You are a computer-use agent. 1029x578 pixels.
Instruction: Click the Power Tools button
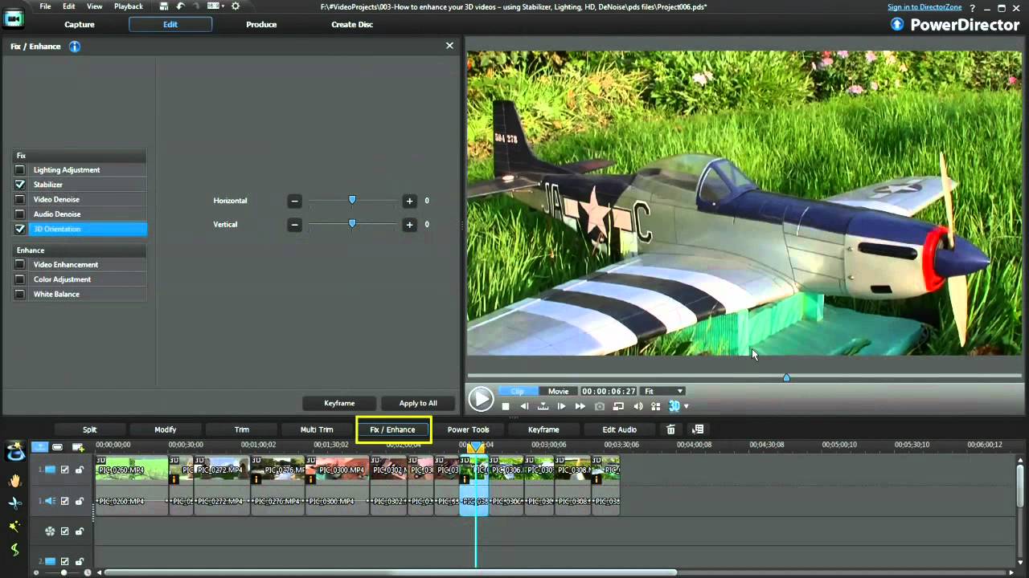pos(469,429)
